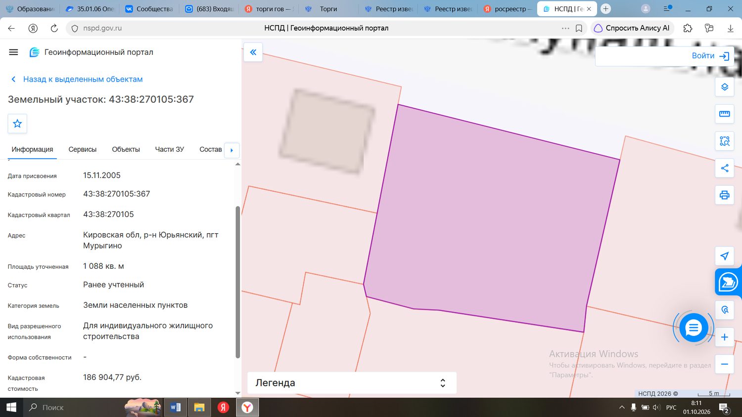Viewport: 742px width, 417px height.
Task: Print the map with printer icon
Action: [725, 195]
